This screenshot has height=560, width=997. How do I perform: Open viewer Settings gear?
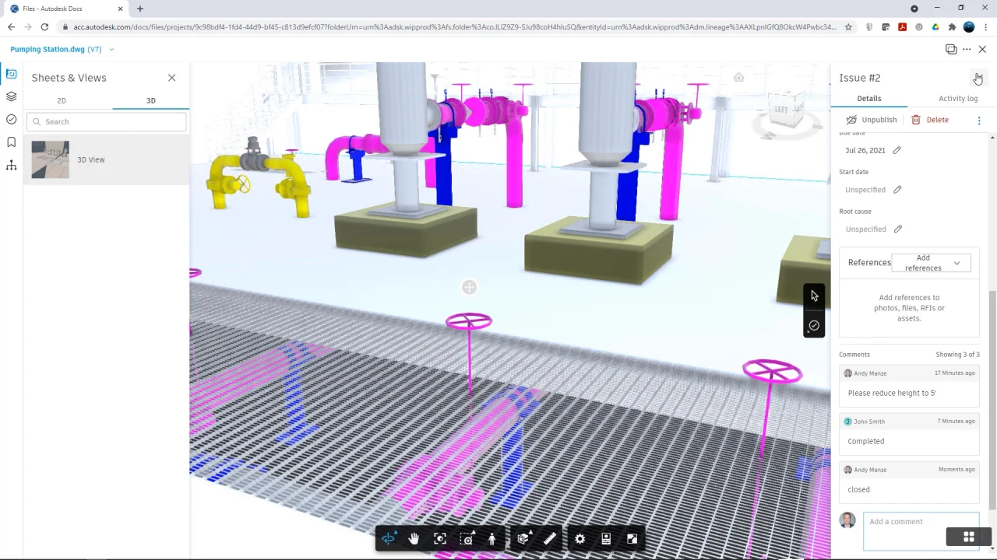580,538
